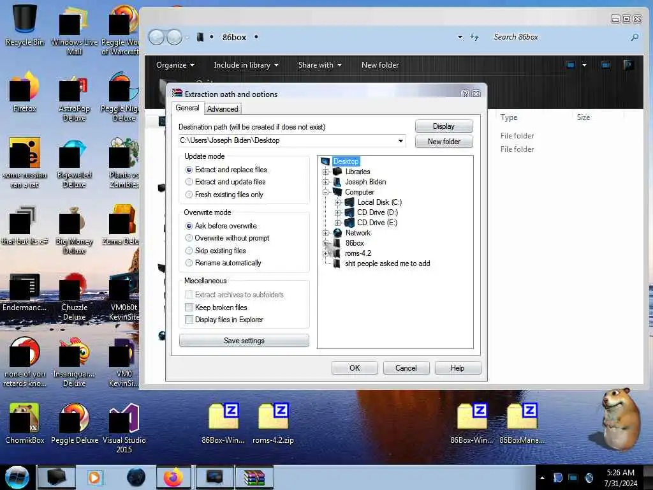The width and height of the screenshot is (653, 490).
Task: Expand the Libraries tree node
Action: (x=326, y=172)
